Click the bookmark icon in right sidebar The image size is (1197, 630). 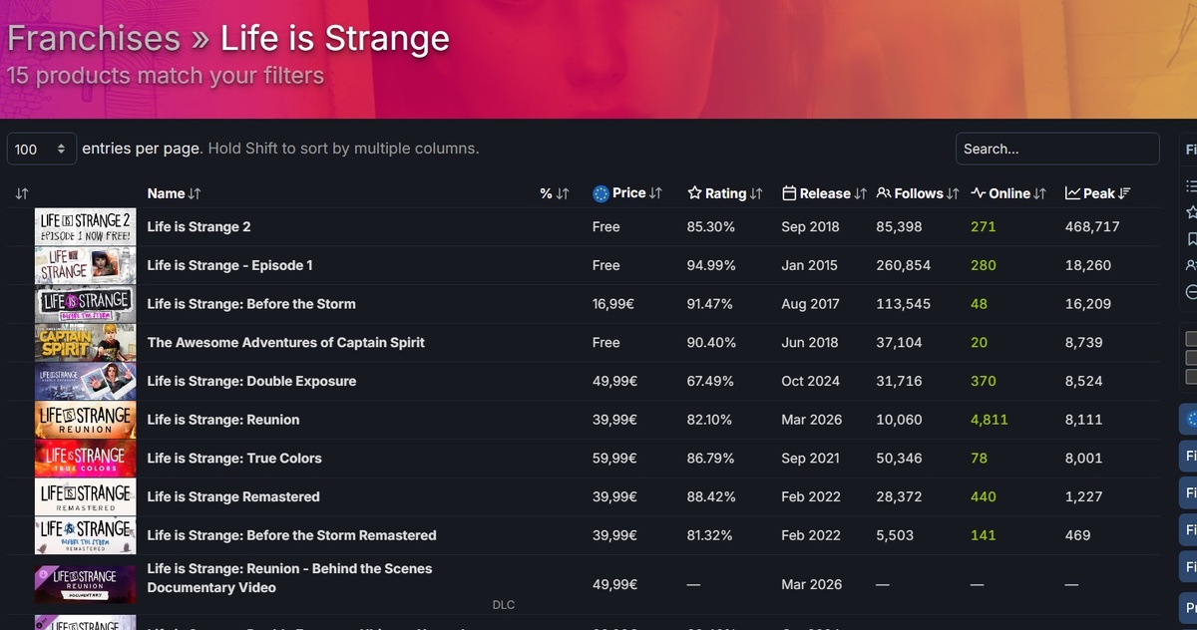tap(1191, 239)
